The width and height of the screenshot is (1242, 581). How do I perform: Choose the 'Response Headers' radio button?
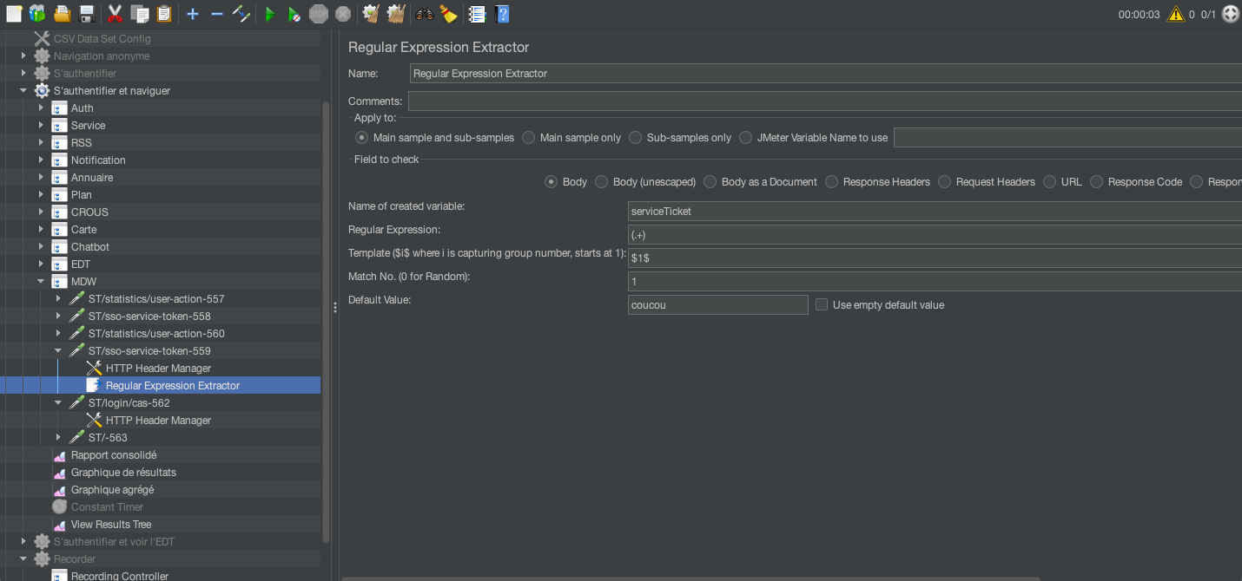click(832, 182)
